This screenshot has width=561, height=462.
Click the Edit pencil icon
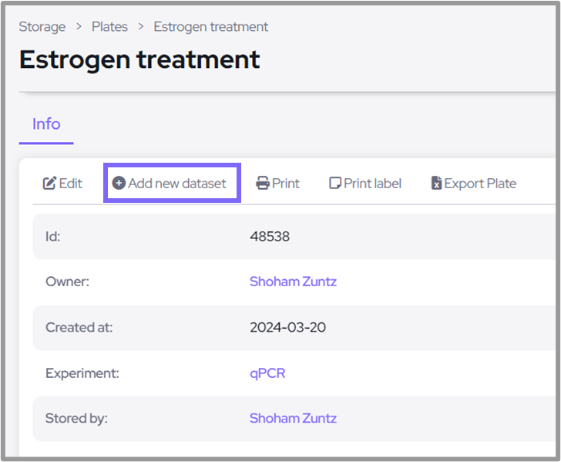pos(50,184)
